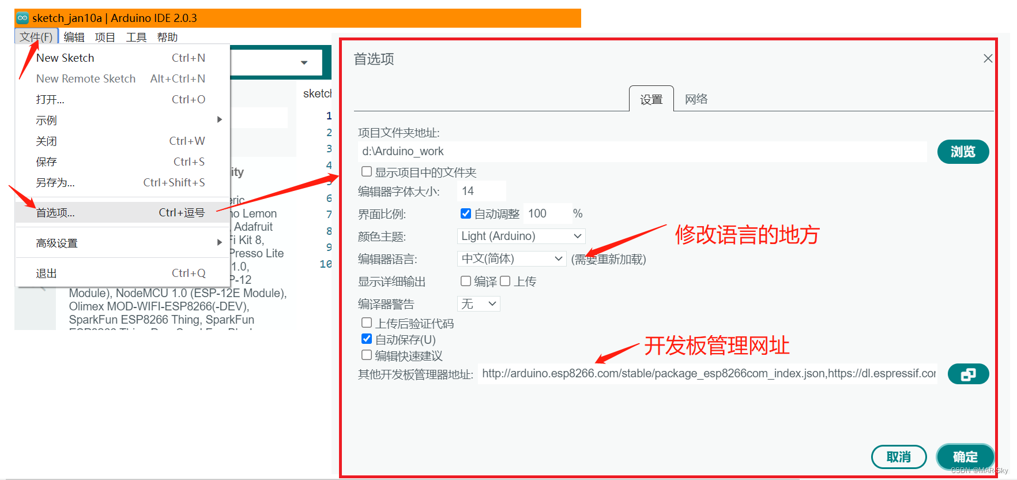Enable verbose output for 上传
Screen dimensions: 1017x480
click(x=505, y=281)
